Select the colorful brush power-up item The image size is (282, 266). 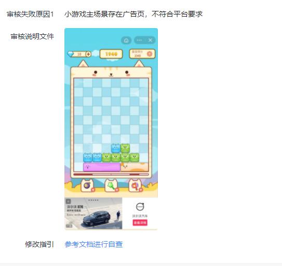tap(135, 186)
